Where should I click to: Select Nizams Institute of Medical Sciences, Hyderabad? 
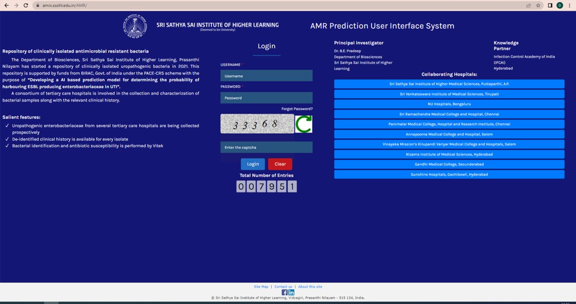click(x=449, y=154)
